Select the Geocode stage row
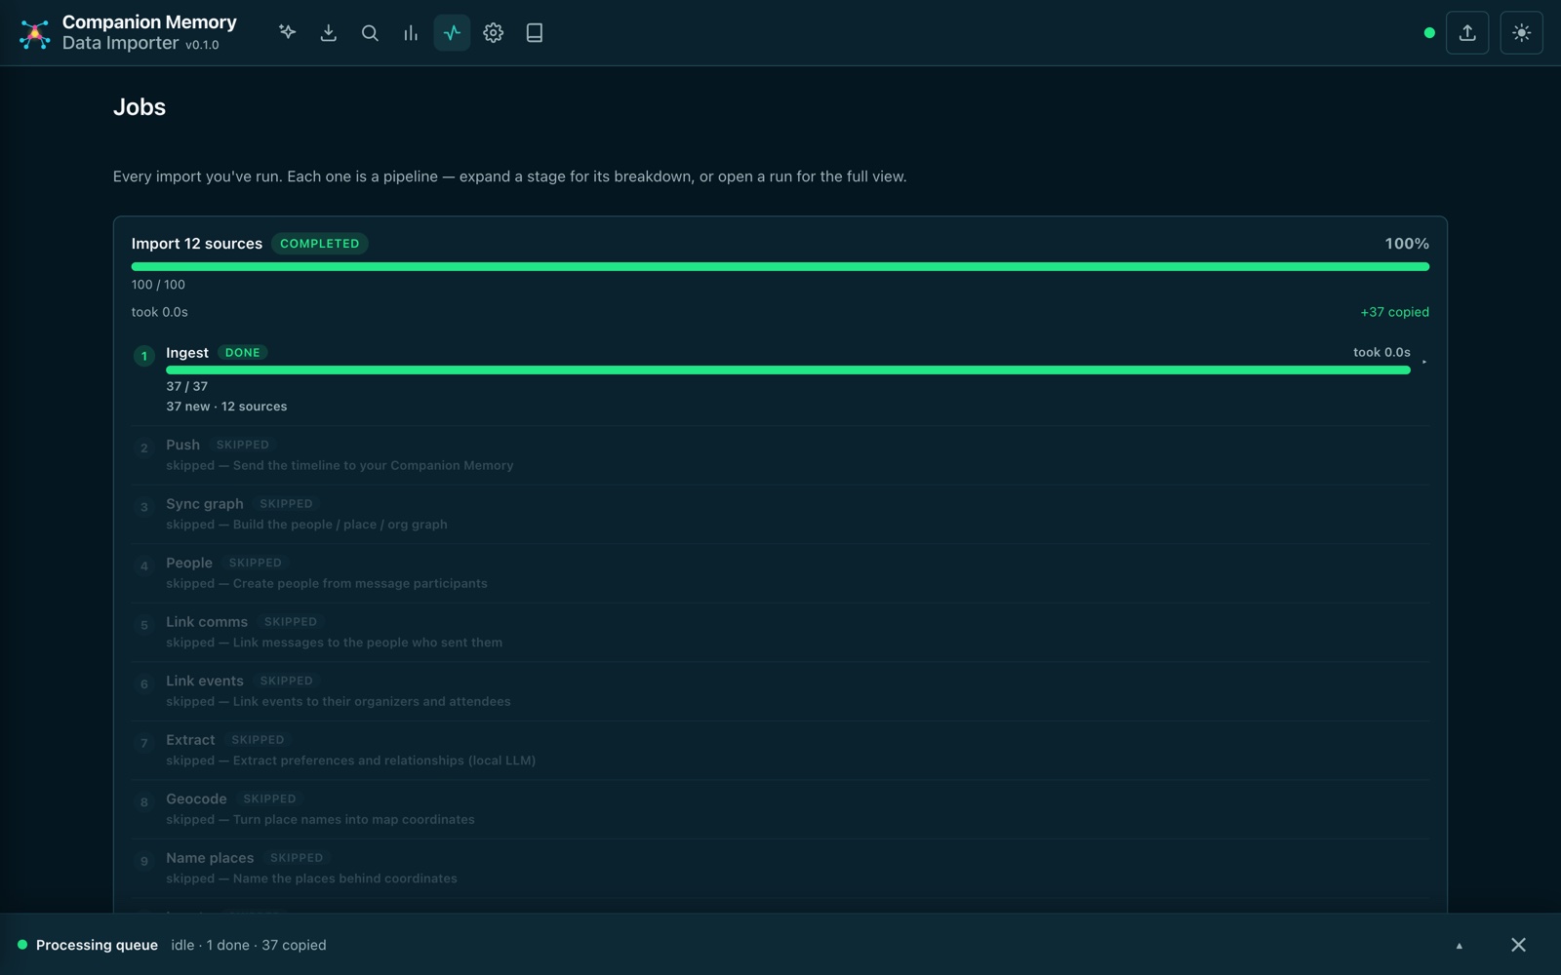 (780, 809)
